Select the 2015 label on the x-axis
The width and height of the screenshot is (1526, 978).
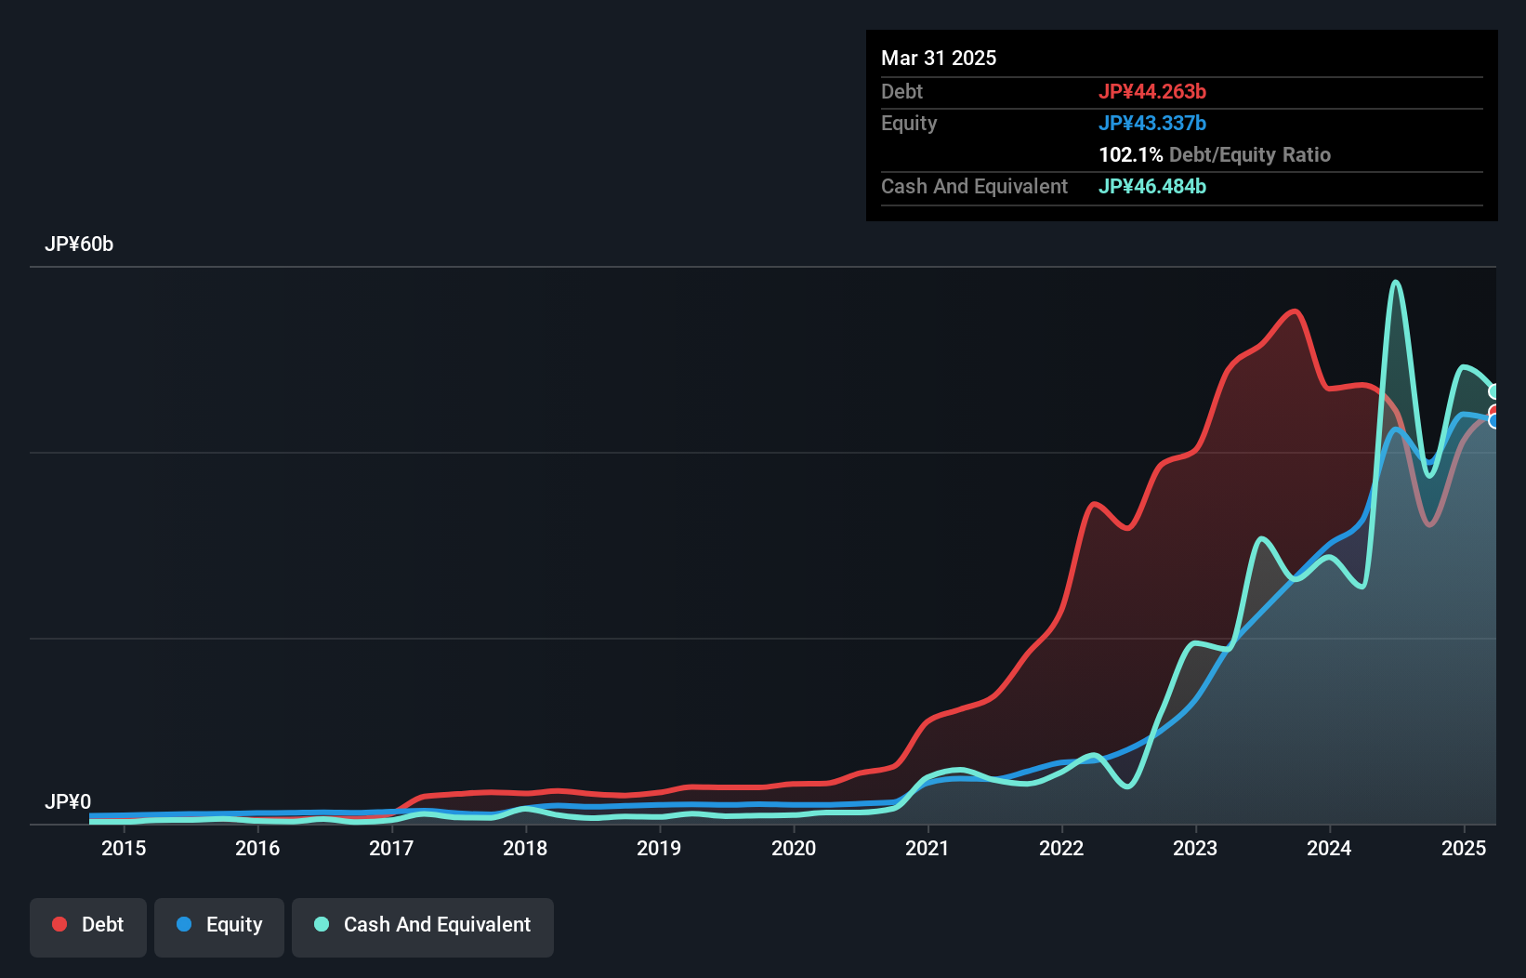click(x=124, y=848)
